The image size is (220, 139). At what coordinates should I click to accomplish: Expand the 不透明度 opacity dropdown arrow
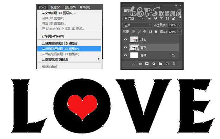pyautogui.click(x=180, y=25)
